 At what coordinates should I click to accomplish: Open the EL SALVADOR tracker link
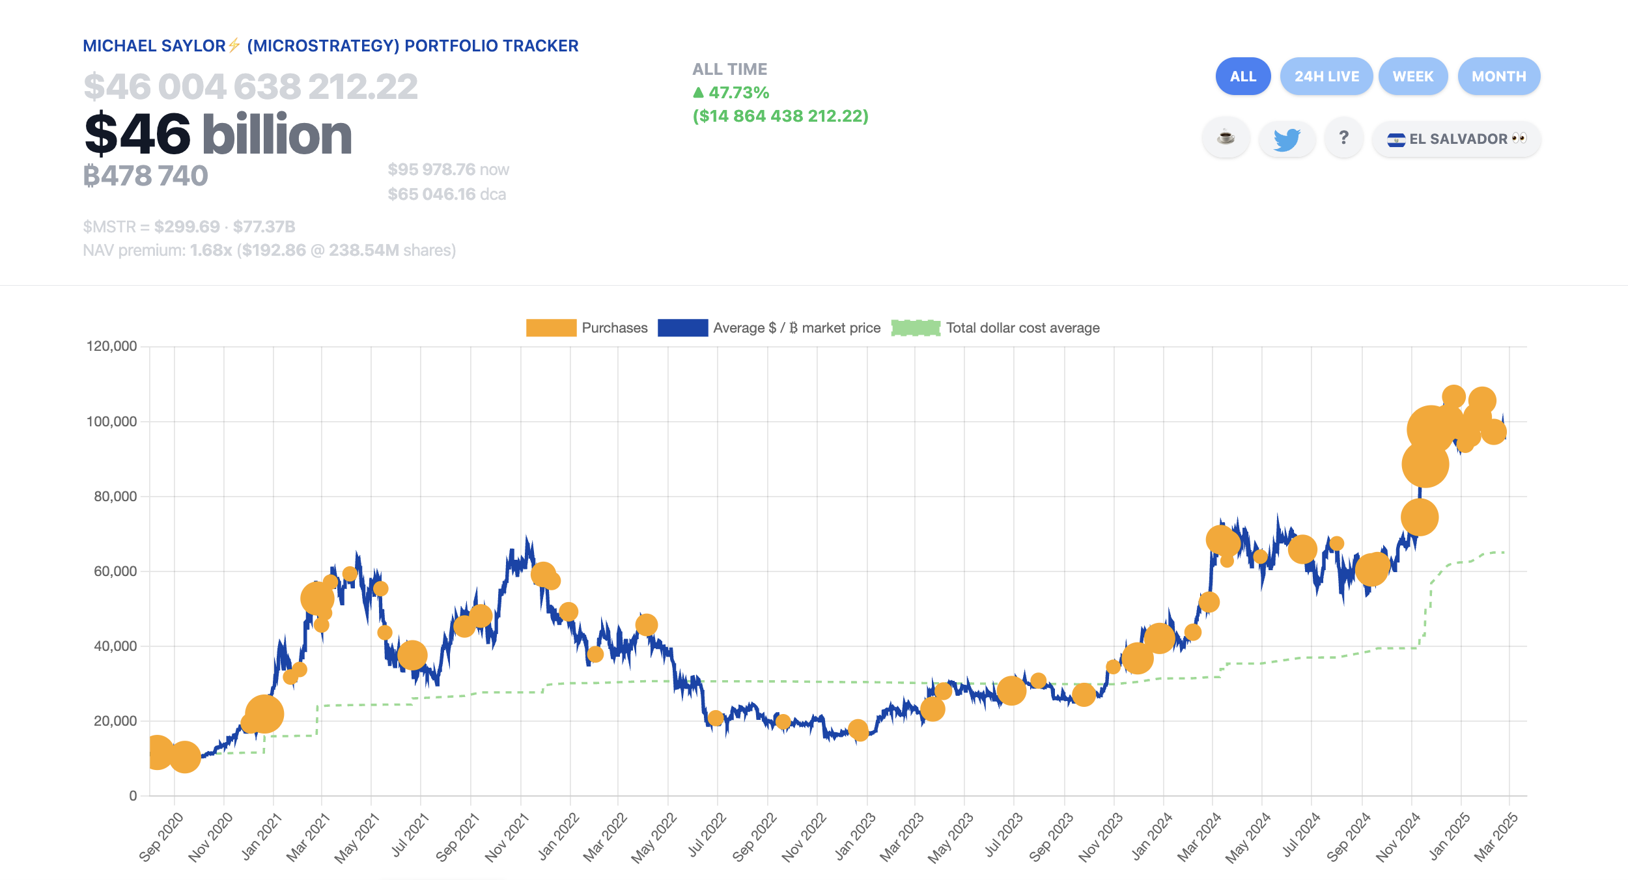point(1457,138)
